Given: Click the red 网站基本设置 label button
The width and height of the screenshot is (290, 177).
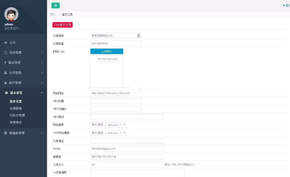Looking at the screenshot, I should point(63,25).
